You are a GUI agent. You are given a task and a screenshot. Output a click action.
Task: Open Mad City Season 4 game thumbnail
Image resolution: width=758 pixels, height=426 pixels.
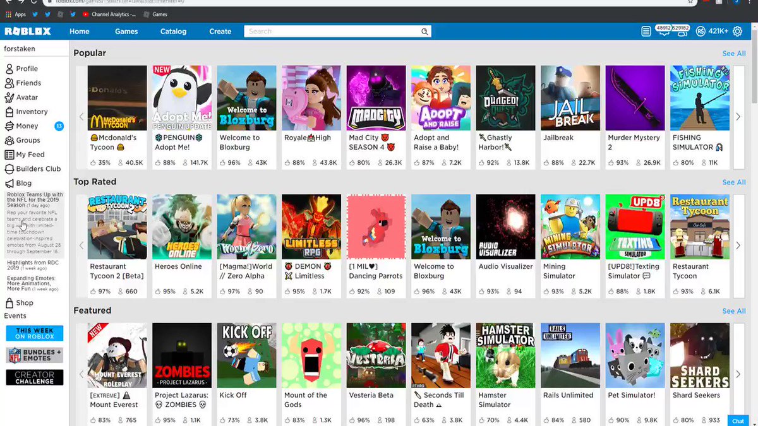pyautogui.click(x=376, y=98)
